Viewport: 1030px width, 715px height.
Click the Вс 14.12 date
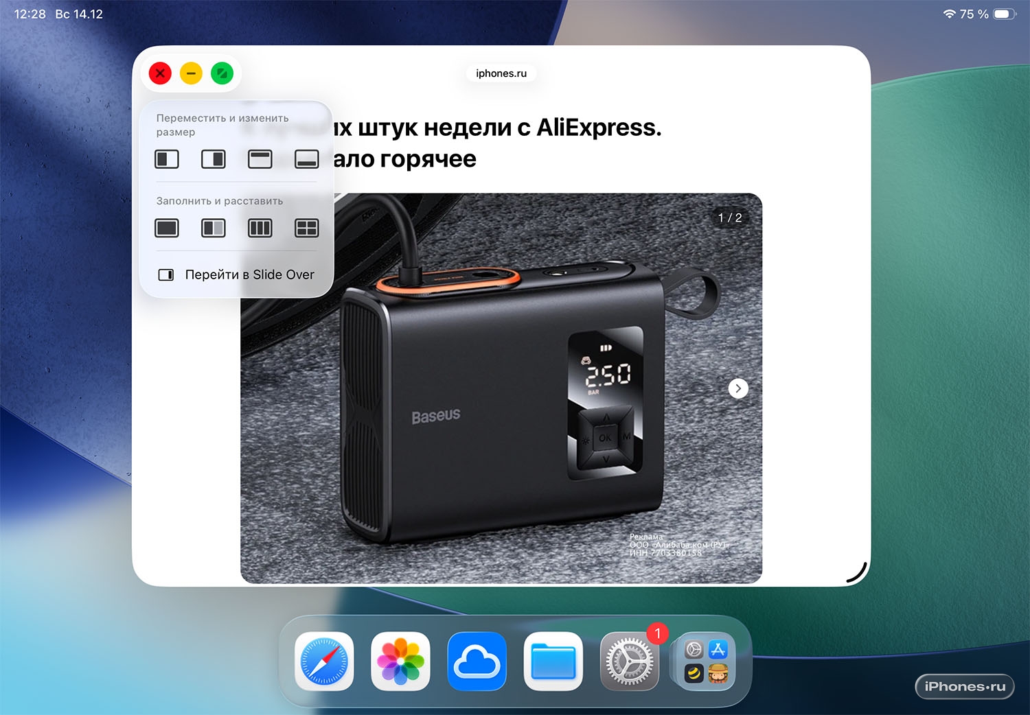tap(79, 14)
